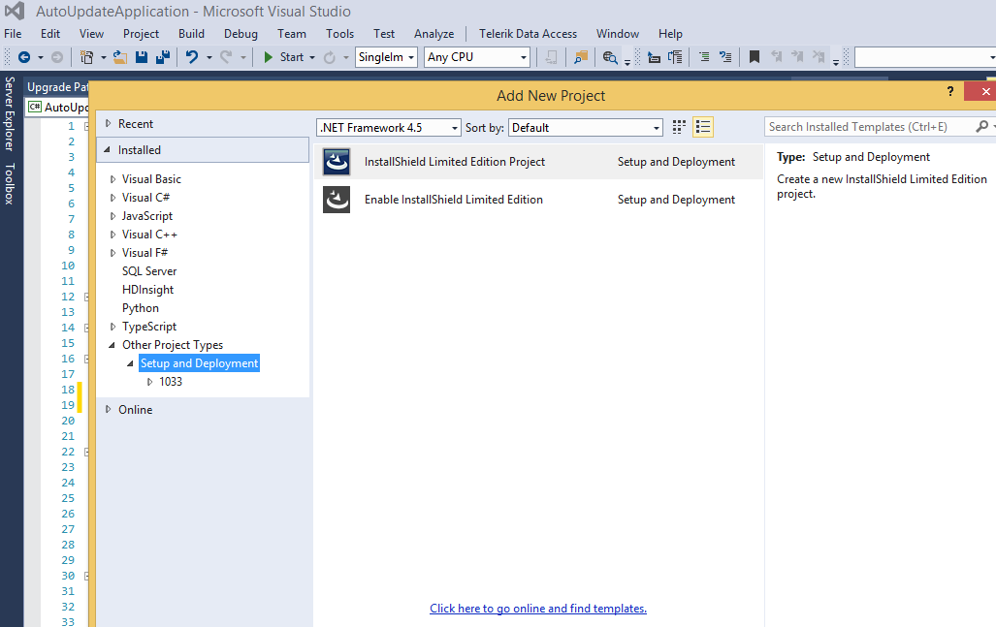The image size is (996, 627).
Task: Open the Analyze menu
Action: pos(434,34)
